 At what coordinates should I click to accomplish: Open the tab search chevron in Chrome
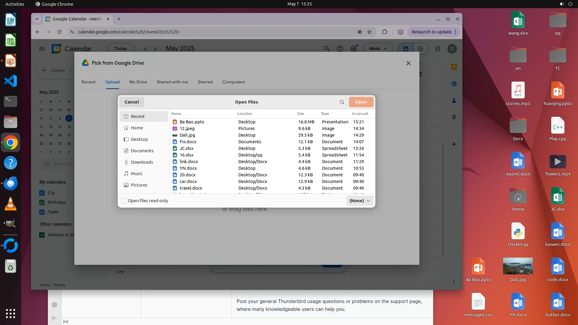37,19
